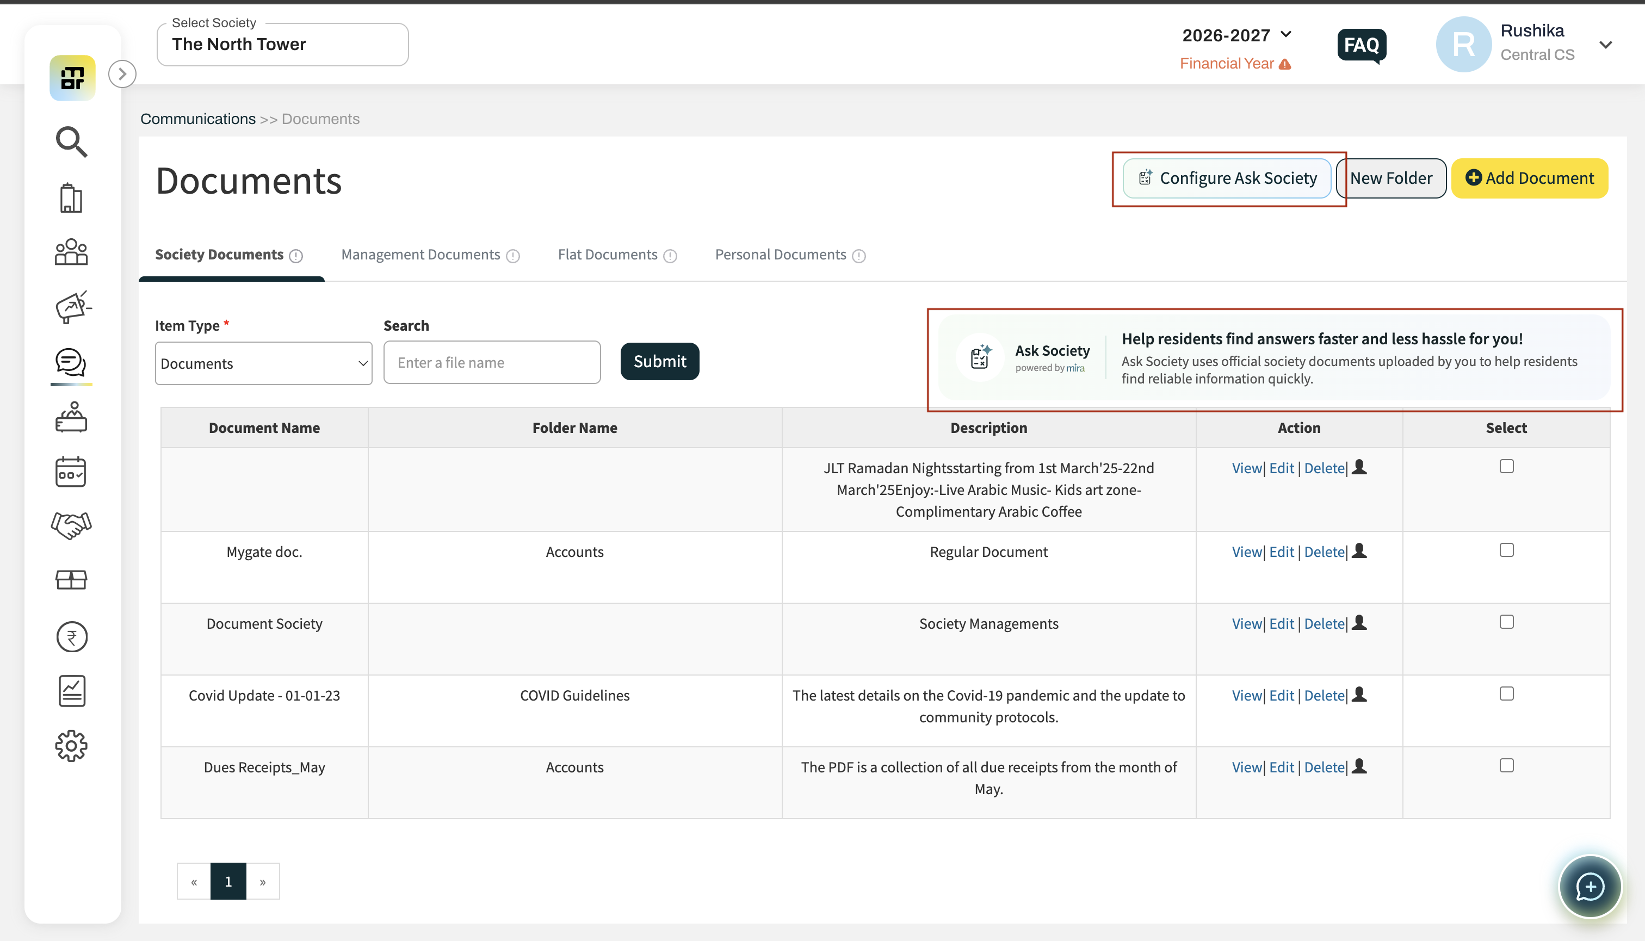Open the FAQ help bubble
The image size is (1645, 941).
(1362, 45)
